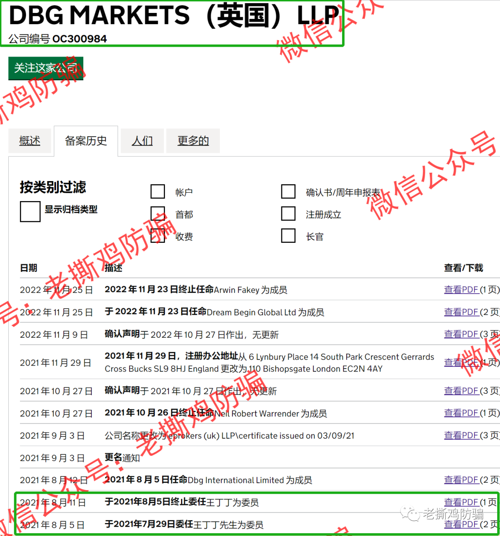Switch to the 人们 tab
Screen dimensions: 500x536
(x=142, y=141)
